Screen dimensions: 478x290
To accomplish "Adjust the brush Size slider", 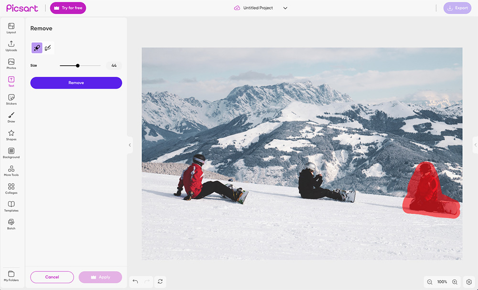I will (77, 65).
